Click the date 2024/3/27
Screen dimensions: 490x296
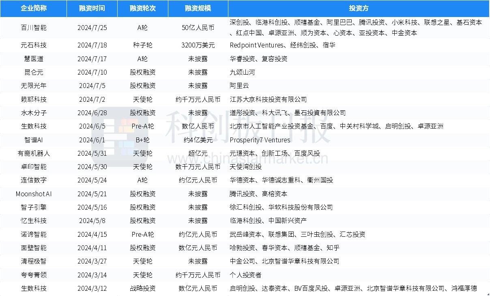[92, 261]
